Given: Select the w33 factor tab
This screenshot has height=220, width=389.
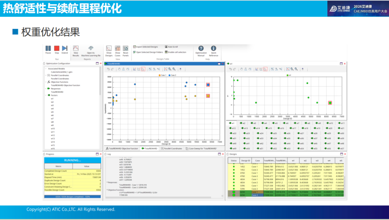Looking at the screenshot, I should [260, 138].
